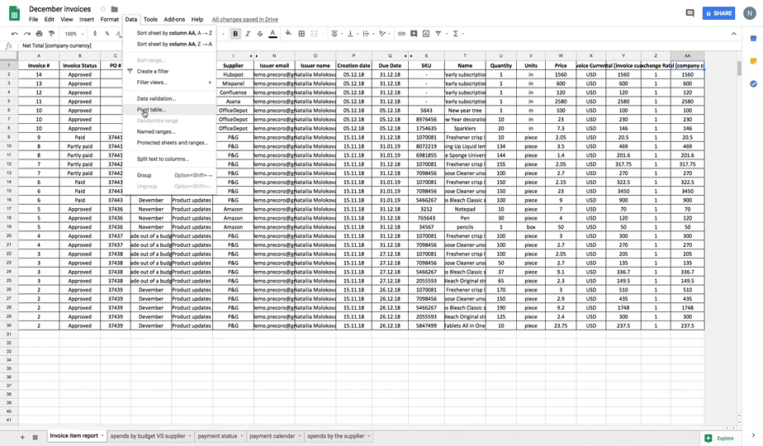Open the Edit menu
Viewport: 763px width, 446px height.
50,20
